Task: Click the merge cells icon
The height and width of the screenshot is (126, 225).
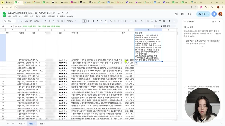Action: click(119, 21)
